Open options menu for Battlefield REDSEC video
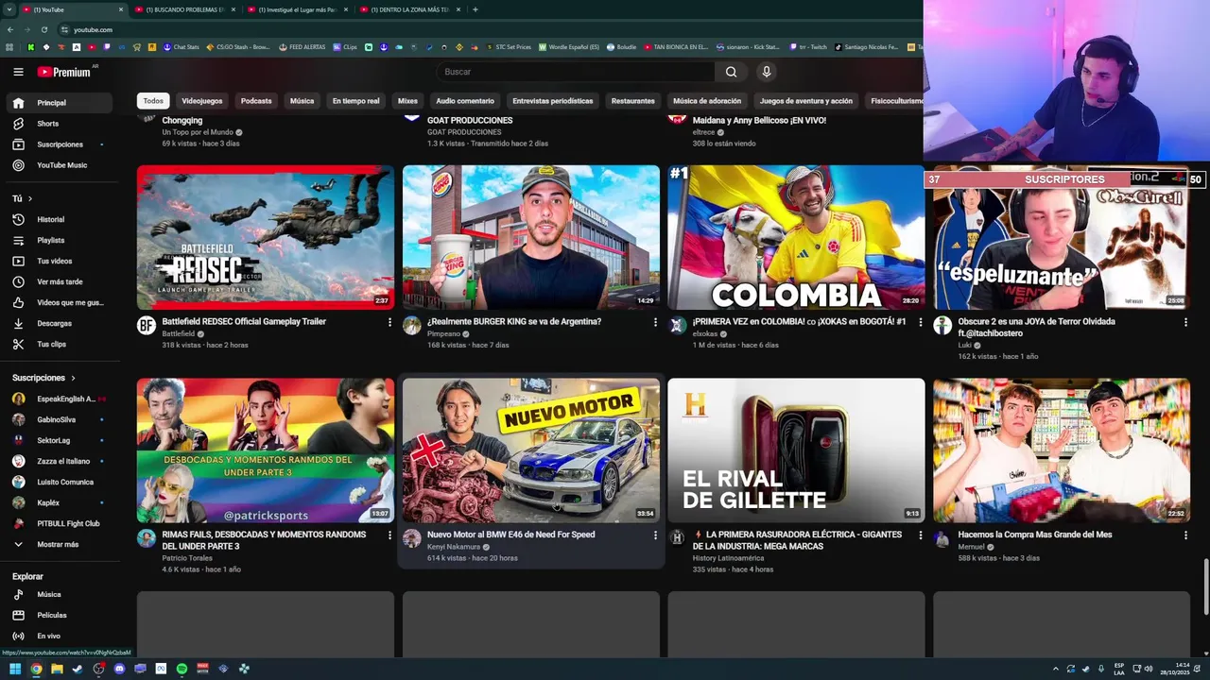Screen dimensions: 1210x680 pyautogui.click(x=389, y=322)
